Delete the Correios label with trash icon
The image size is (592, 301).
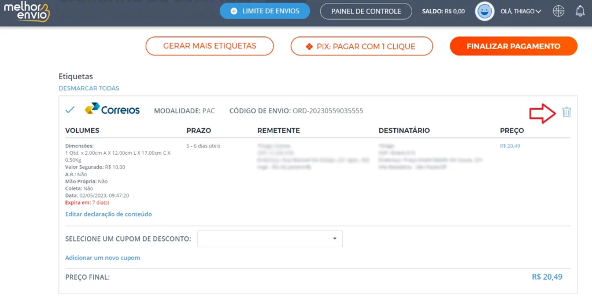[567, 112]
